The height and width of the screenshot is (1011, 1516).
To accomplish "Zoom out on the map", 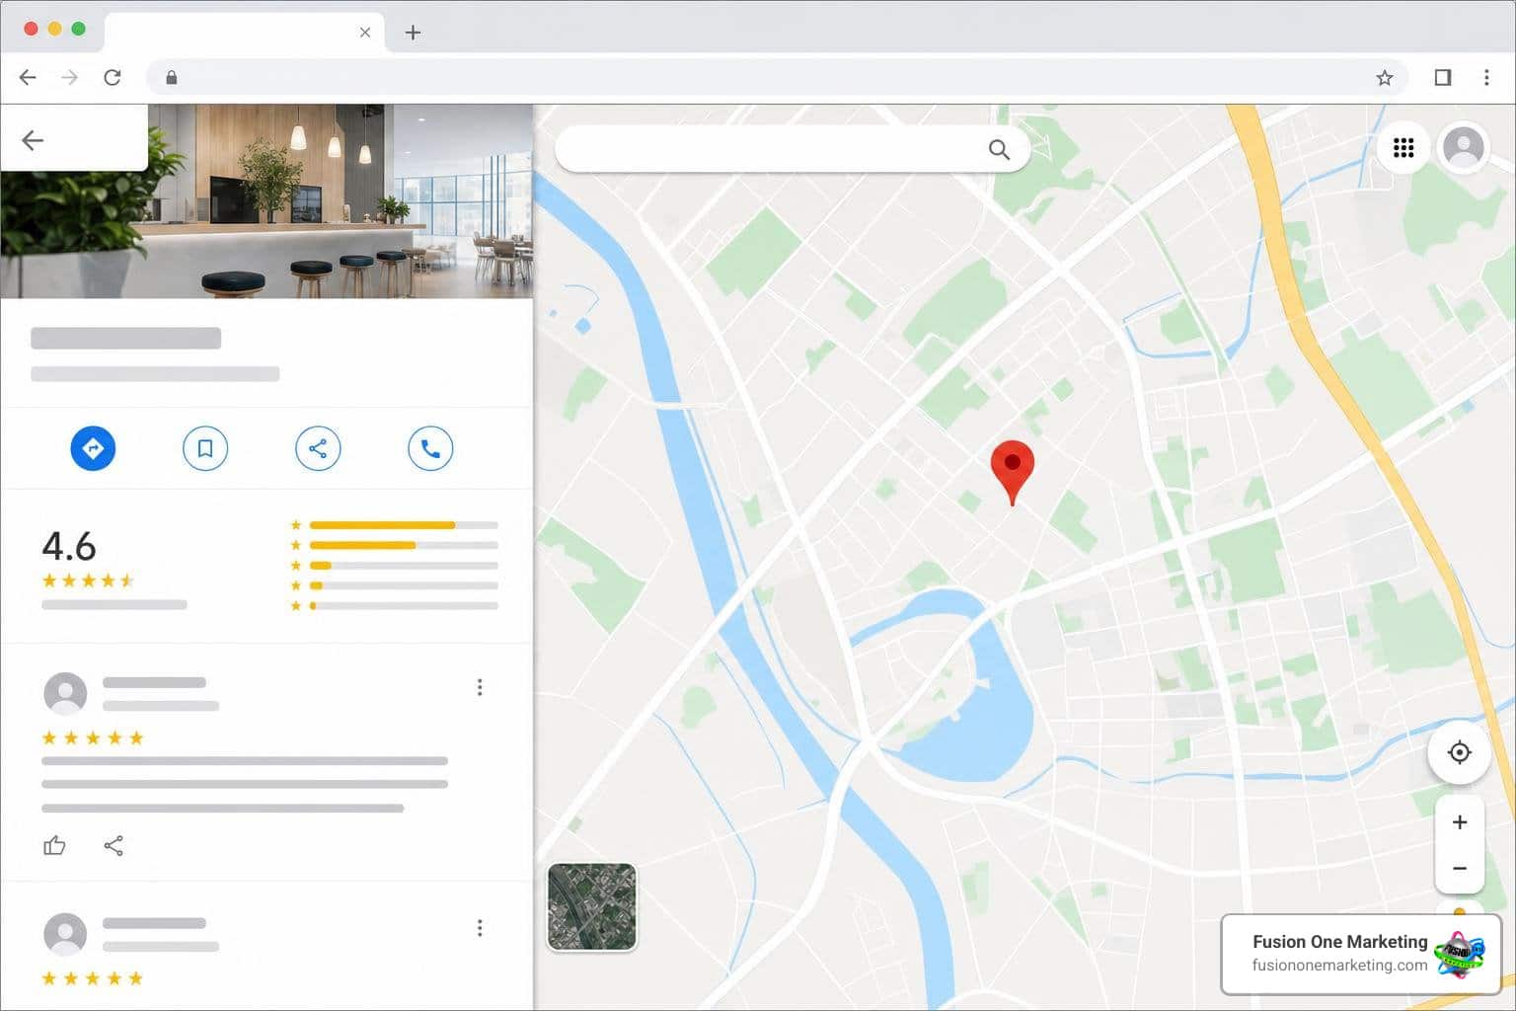I will 1460,869.
